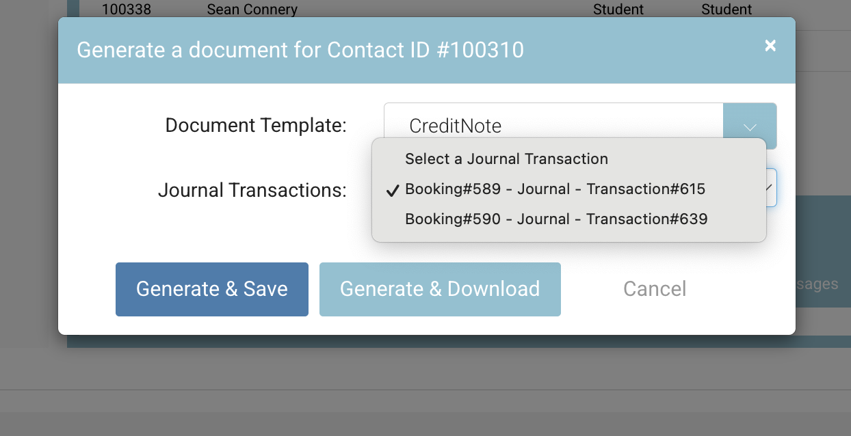Open the Document Template dropdown showing CreditNote
This screenshot has height=436, width=851.
coord(553,126)
